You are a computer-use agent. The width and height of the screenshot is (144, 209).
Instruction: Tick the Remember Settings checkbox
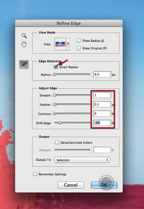[35, 174]
